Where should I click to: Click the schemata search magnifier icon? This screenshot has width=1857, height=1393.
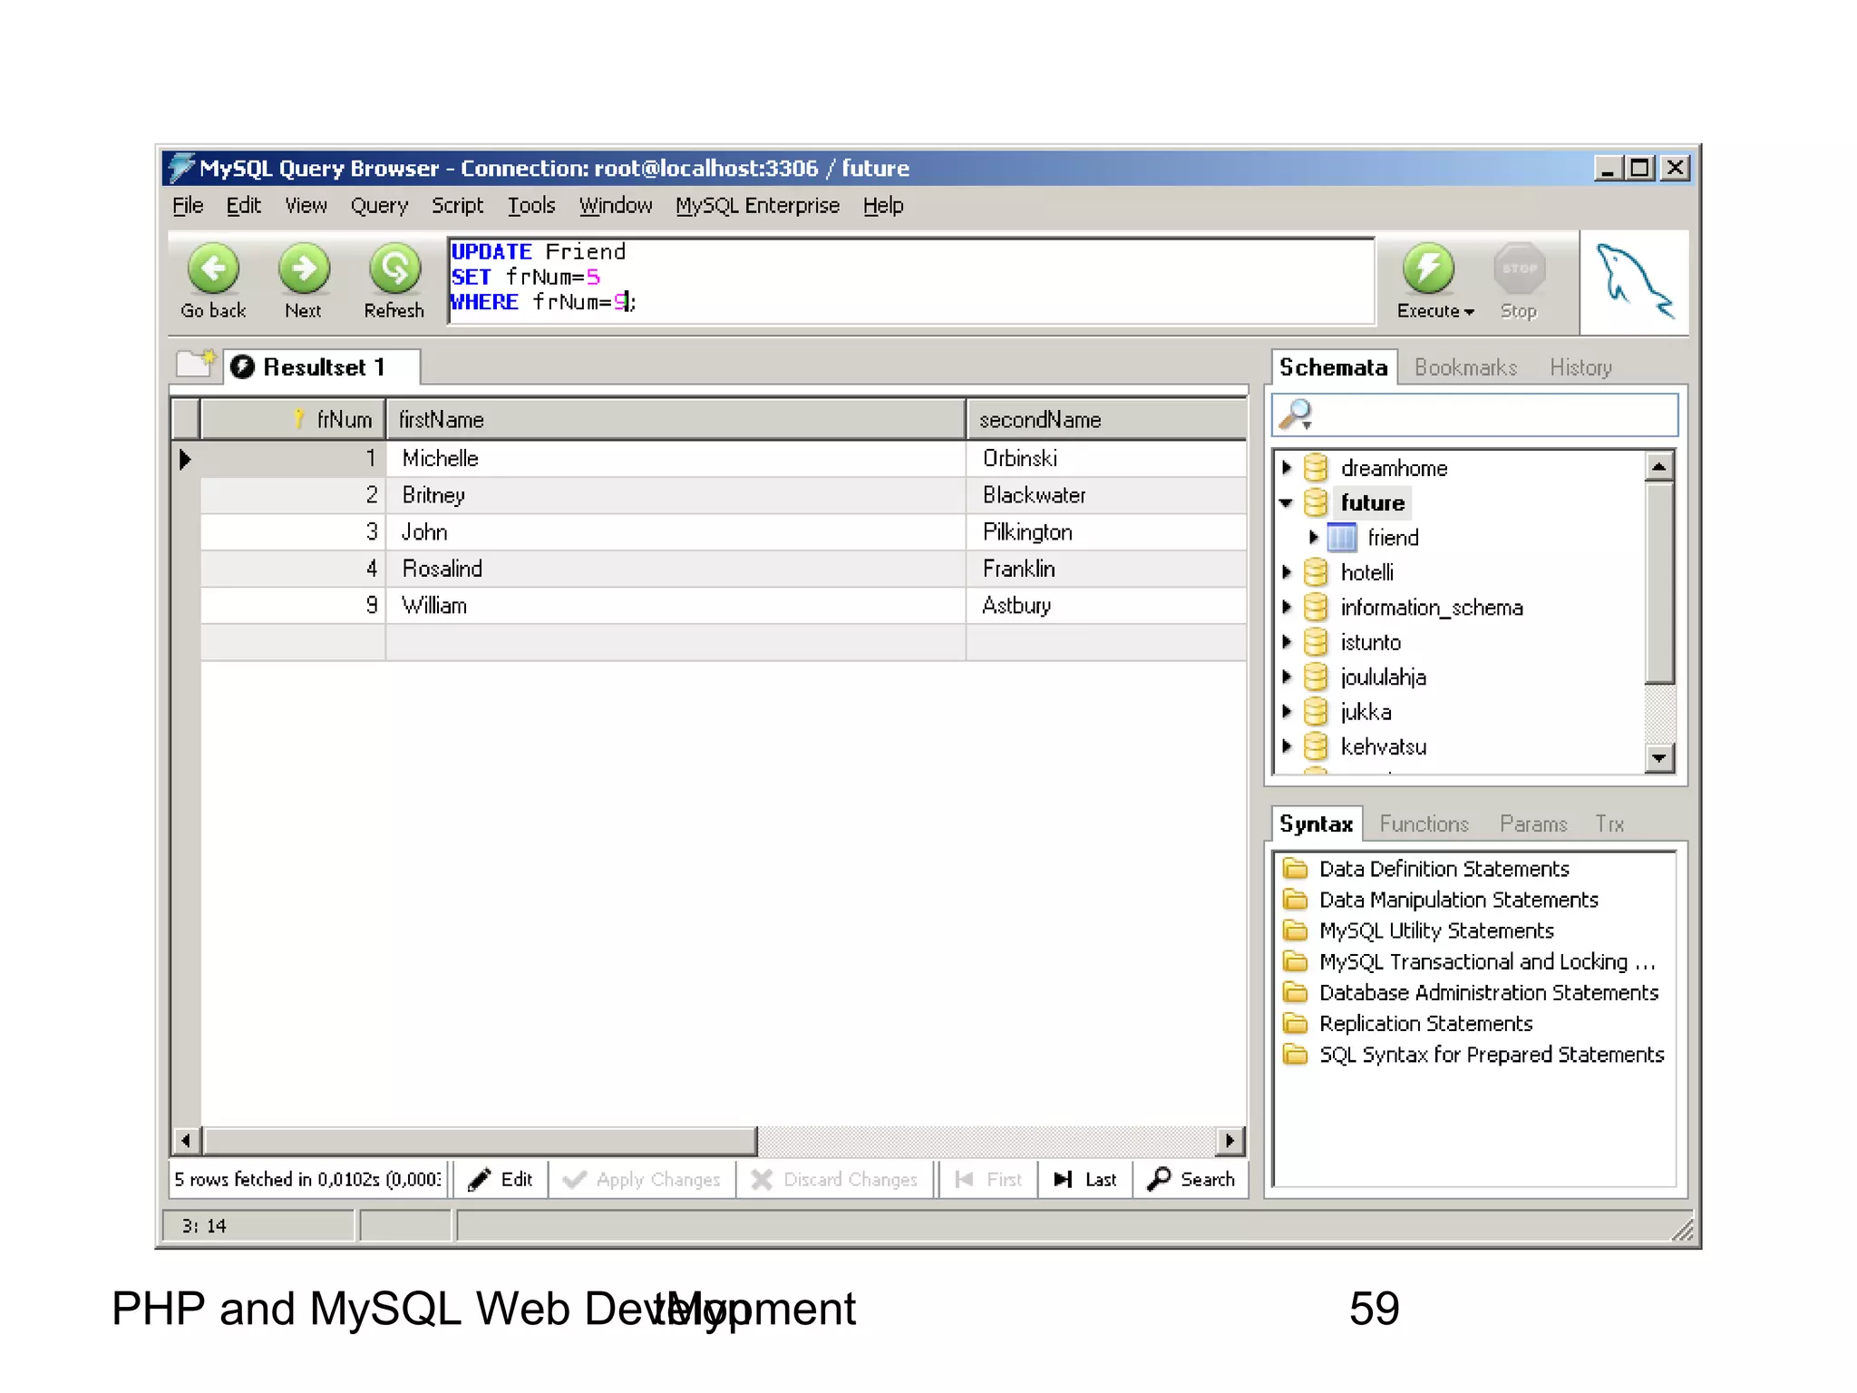click(x=1296, y=414)
